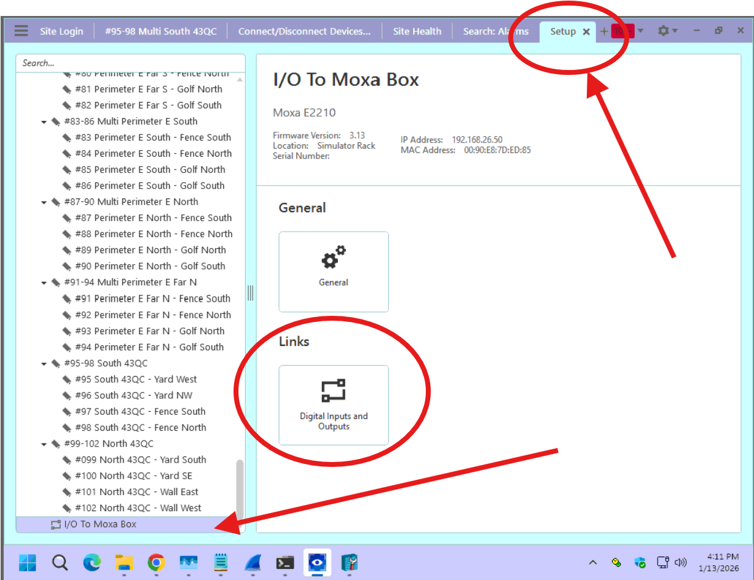Click the network icon in the system tray

tap(662, 562)
